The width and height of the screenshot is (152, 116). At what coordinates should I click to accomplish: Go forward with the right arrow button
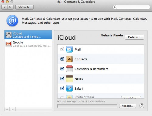pyautogui.click(x=10, y=7)
